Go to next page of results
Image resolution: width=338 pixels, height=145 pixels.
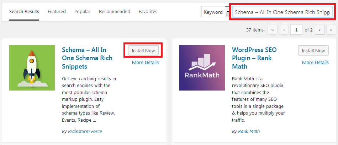click(320, 30)
